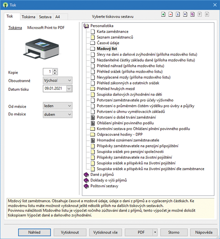Click the Časové údaje landscape page icon
This screenshot has height=239, width=220.
(92, 43)
